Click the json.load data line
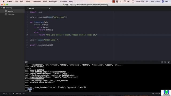 point(48,17)
